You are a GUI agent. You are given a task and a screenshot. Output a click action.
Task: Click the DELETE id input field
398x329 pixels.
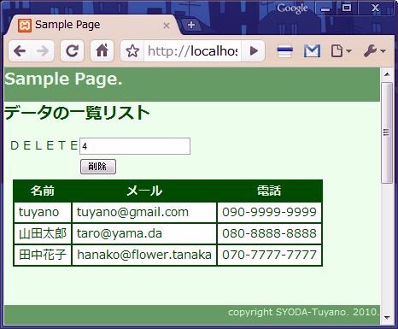coord(135,146)
